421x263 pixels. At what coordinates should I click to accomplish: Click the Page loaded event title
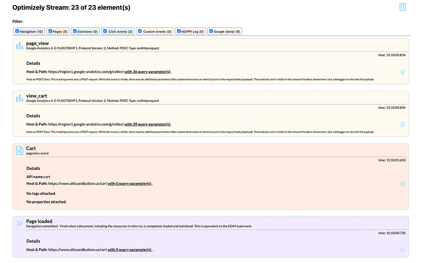click(39, 221)
